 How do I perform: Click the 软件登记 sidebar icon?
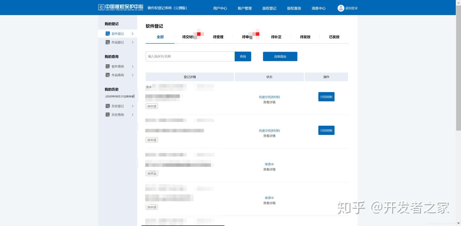(x=108, y=34)
